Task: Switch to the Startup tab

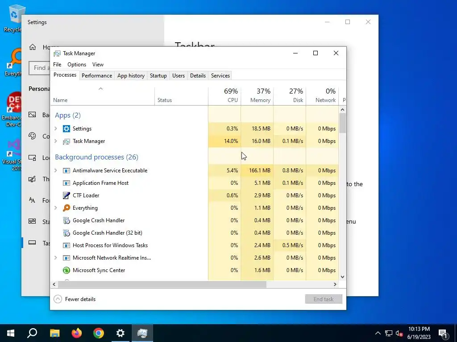Action: [x=158, y=76]
